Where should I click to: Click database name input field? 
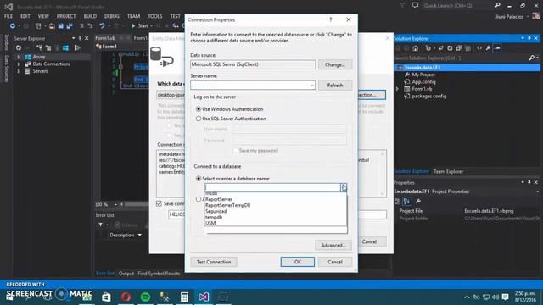272,187
